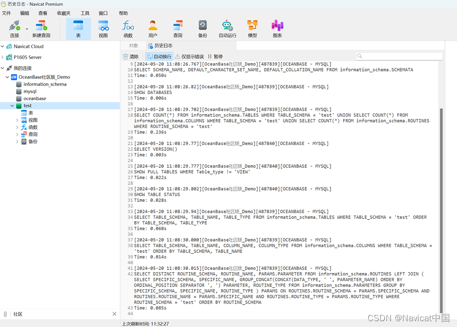Click the Pause (暂停) log button
This screenshot has width=457, height=327.
point(215,56)
